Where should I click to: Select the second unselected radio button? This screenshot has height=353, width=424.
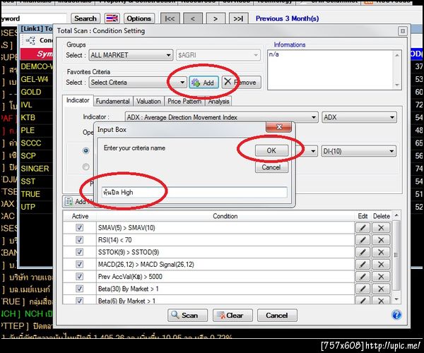(x=86, y=167)
